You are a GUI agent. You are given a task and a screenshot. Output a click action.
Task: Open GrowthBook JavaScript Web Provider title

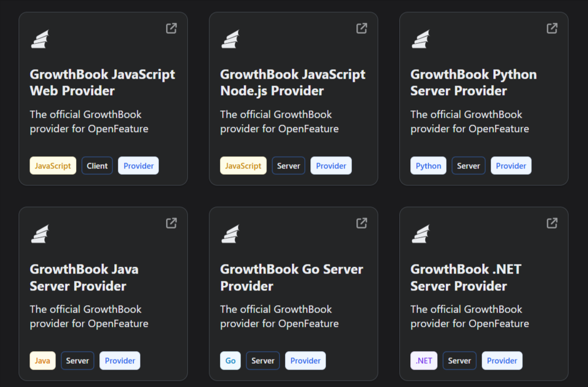point(103,83)
